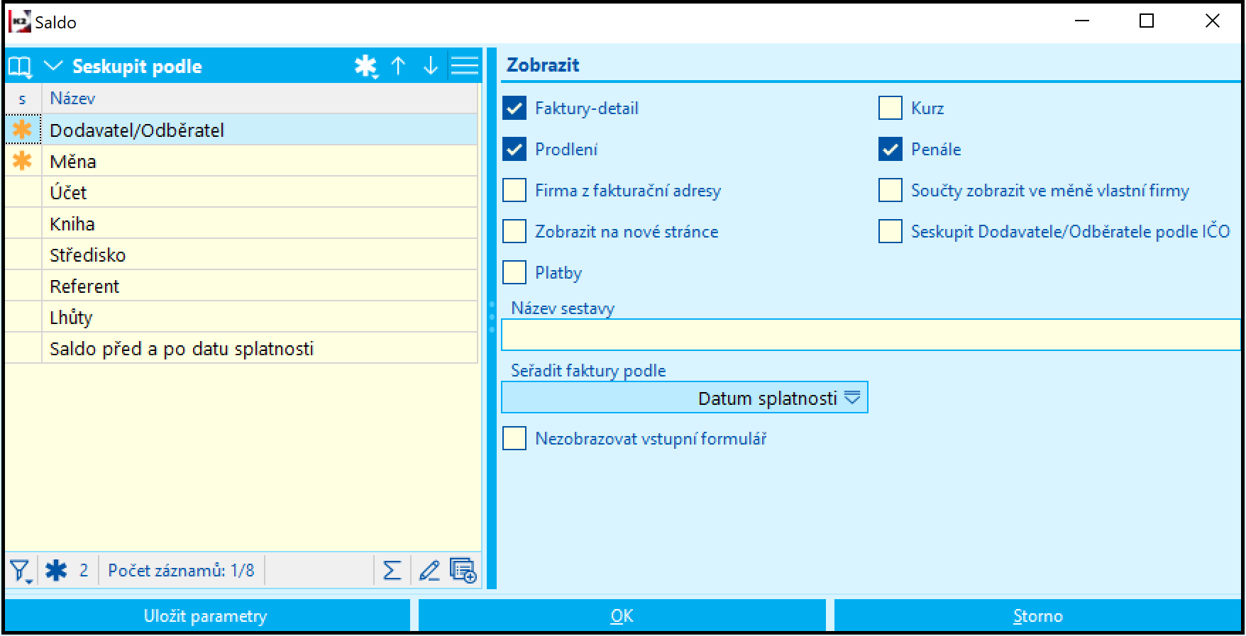Select the Měna row
Image resolution: width=1246 pixels, height=636 pixels.
(x=241, y=161)
